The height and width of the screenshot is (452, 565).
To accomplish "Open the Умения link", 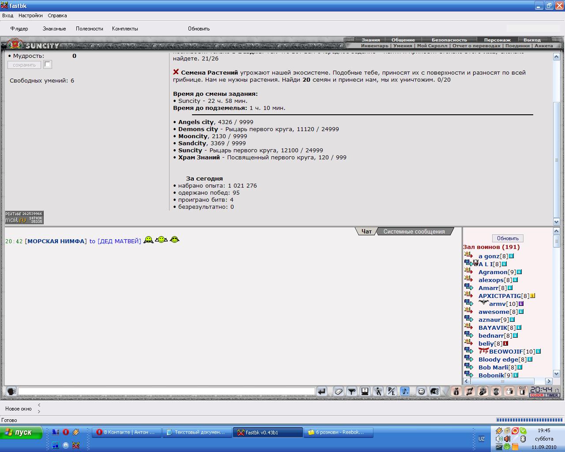I will point(403,45).
